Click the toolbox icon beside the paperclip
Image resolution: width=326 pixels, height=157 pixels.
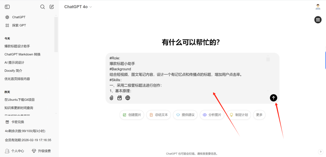(120, 98)
